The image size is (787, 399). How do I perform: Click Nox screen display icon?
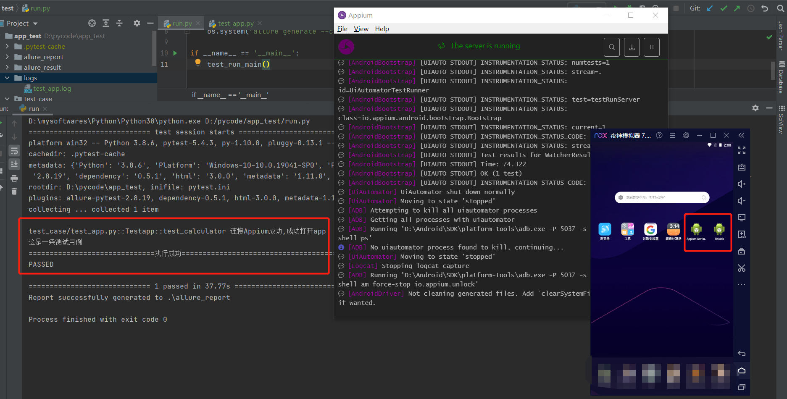(742, 218)
